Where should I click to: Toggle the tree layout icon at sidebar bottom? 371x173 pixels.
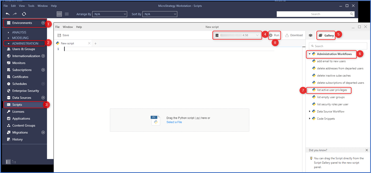[x=14, y=162]
